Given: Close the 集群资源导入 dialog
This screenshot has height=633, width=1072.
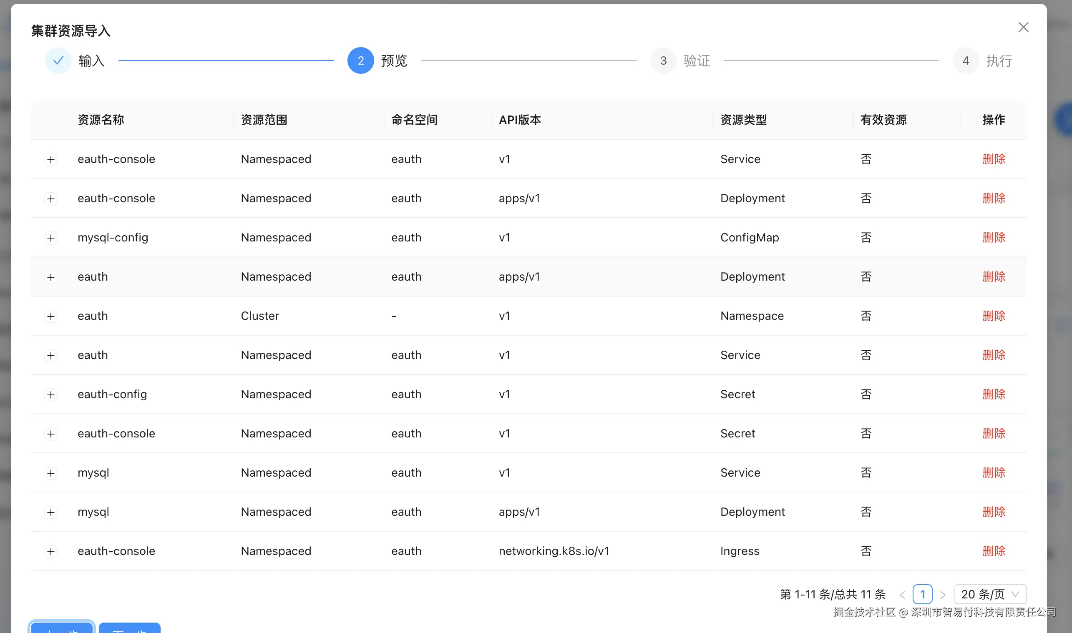Looking at the screenshot, I should tap(1023, 27).
